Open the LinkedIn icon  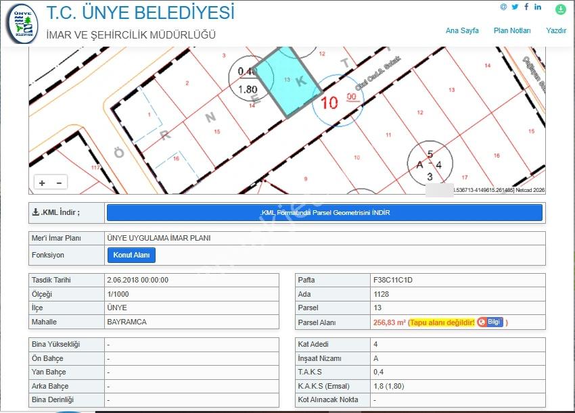(538, 7)
